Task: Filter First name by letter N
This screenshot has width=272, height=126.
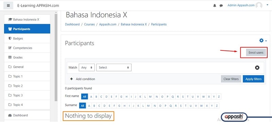Action: 157,97
